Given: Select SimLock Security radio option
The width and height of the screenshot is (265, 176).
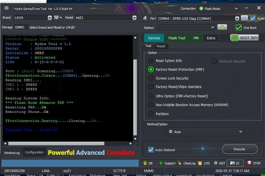Looking at the screenshot, I should click(x=214, y=61).
